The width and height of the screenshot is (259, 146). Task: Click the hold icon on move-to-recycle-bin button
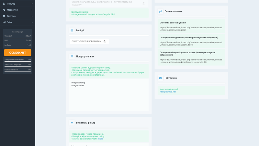pyautogui.click(x=143, y=3)
